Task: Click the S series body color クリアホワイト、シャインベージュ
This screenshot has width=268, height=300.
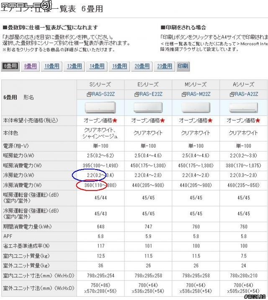Action: 100,133
